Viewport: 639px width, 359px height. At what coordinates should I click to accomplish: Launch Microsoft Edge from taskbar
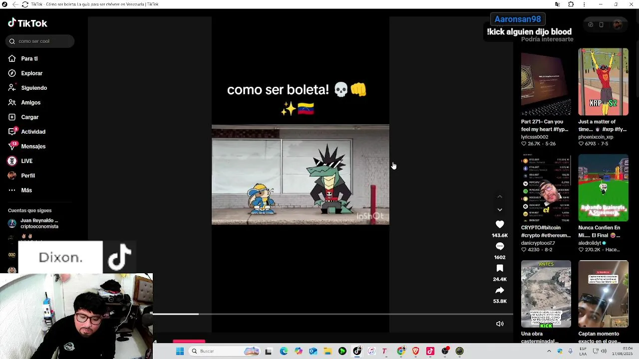pos(284,351)
